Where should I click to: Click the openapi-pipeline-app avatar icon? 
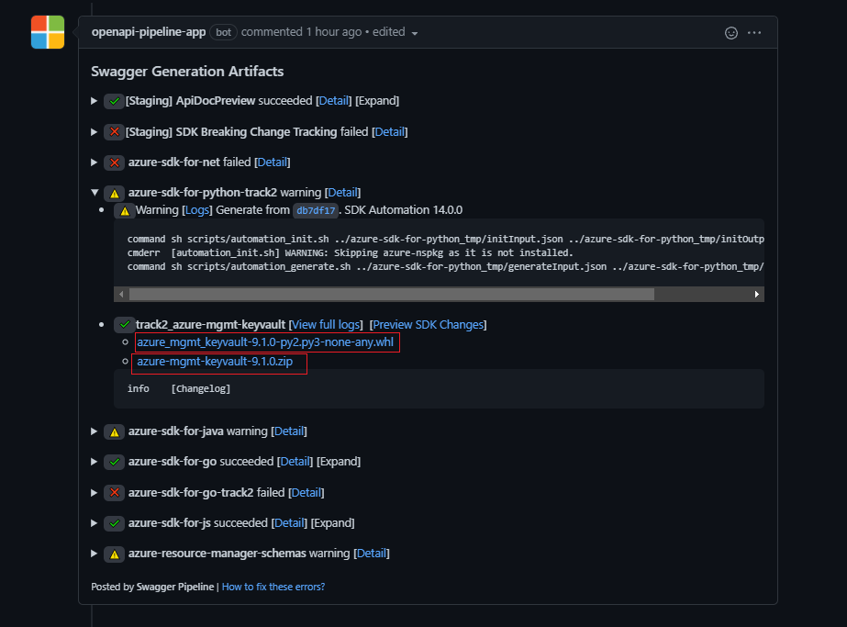point(48,32)
